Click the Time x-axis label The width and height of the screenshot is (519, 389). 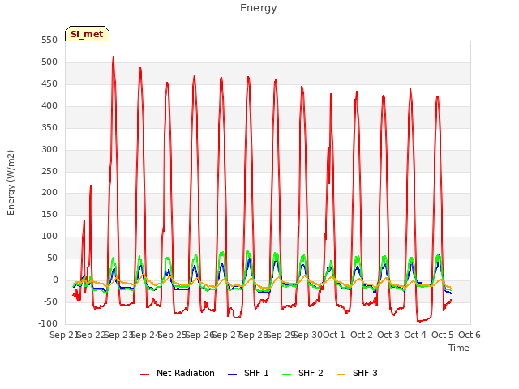459,348
